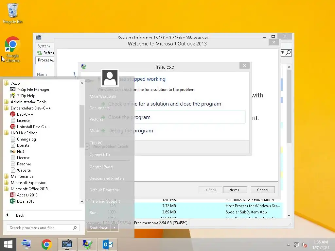Launch Dev-C++ from start menu
Image resolution: width=335 pixels, height=251 pixels.
pyautogui.click(x=22, y=114)
